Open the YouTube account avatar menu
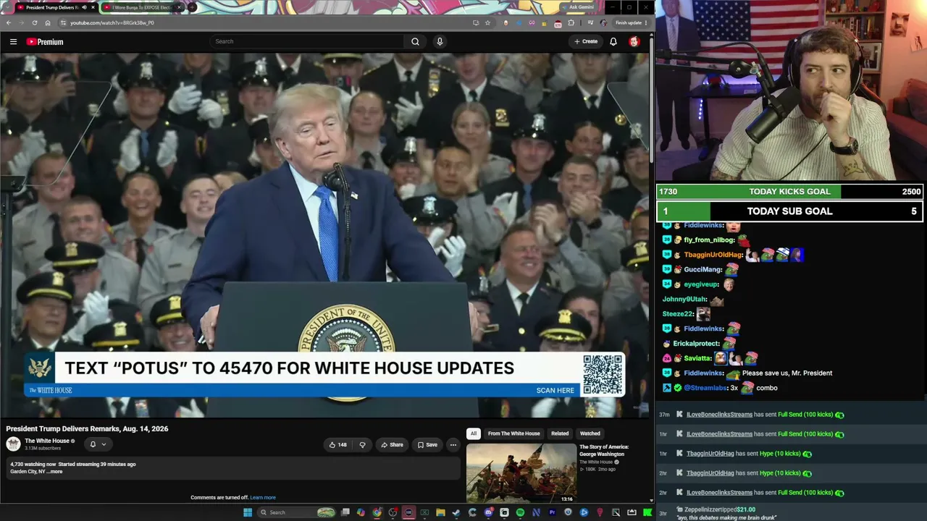 634,41
